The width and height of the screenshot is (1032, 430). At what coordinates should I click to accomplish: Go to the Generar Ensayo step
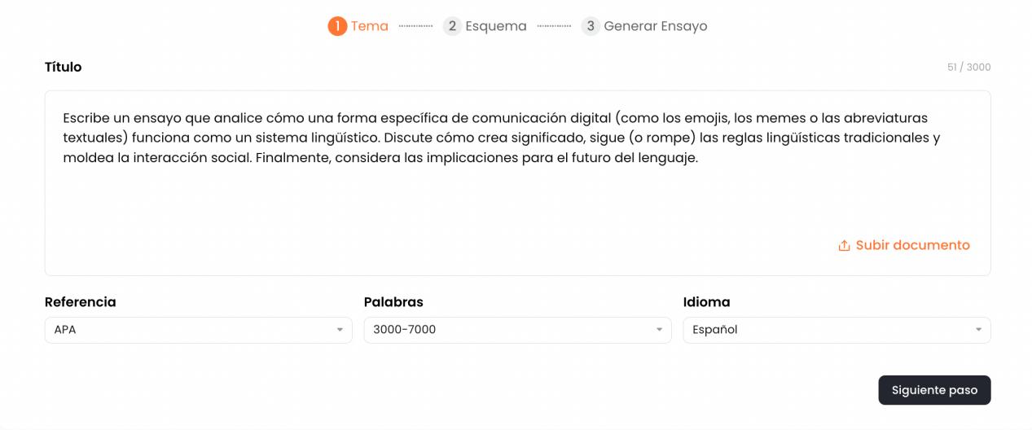tap(655, 26)
